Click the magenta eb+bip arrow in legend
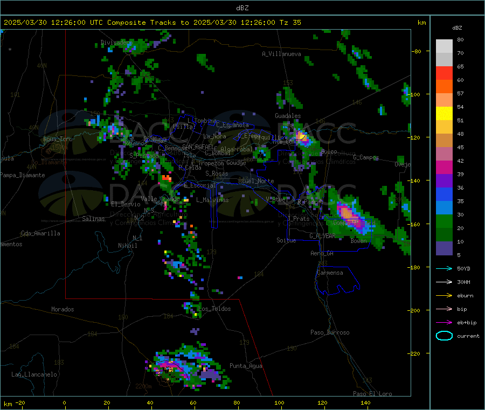Viewport: 485px width, 410px height. 444,322
